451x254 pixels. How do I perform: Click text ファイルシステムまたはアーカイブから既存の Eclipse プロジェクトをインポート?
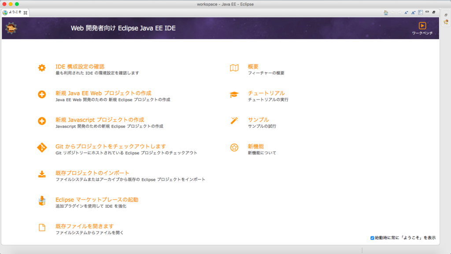[130, 180]
